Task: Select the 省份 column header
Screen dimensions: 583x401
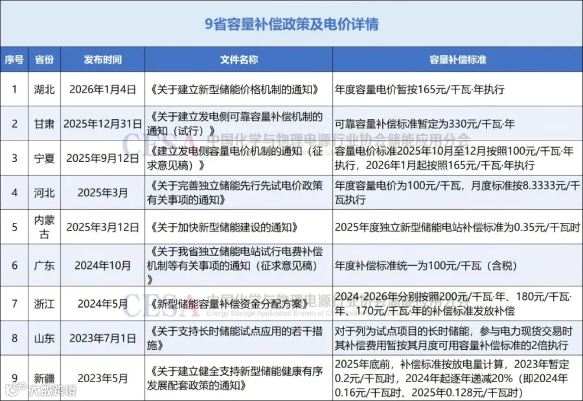Action: (x=44, y=60)
